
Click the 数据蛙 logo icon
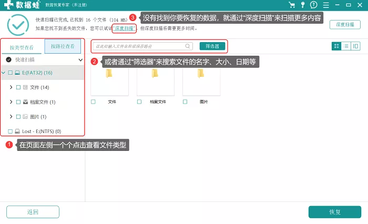[9, 5]
